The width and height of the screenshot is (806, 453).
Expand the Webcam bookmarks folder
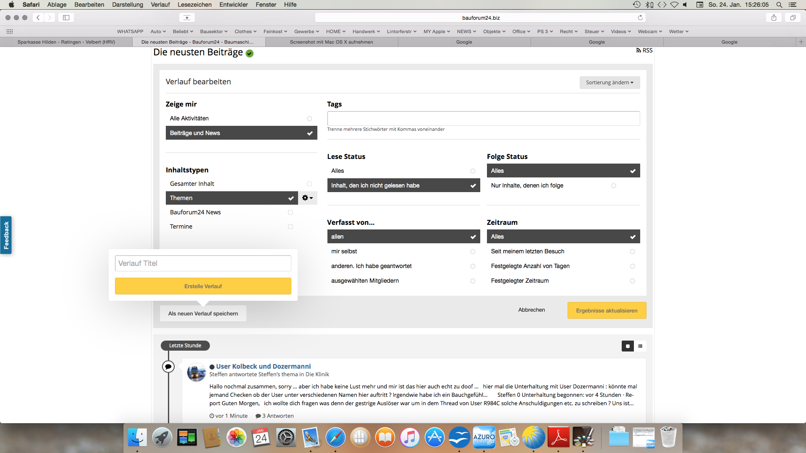(650, 31)
